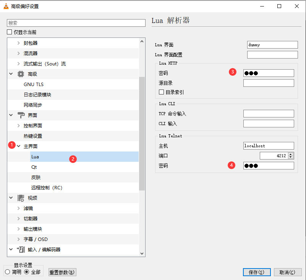The height and width of the screenshot is (280, 306).
Task: Click the port spinner down arrow
Action: coord(291,157)
